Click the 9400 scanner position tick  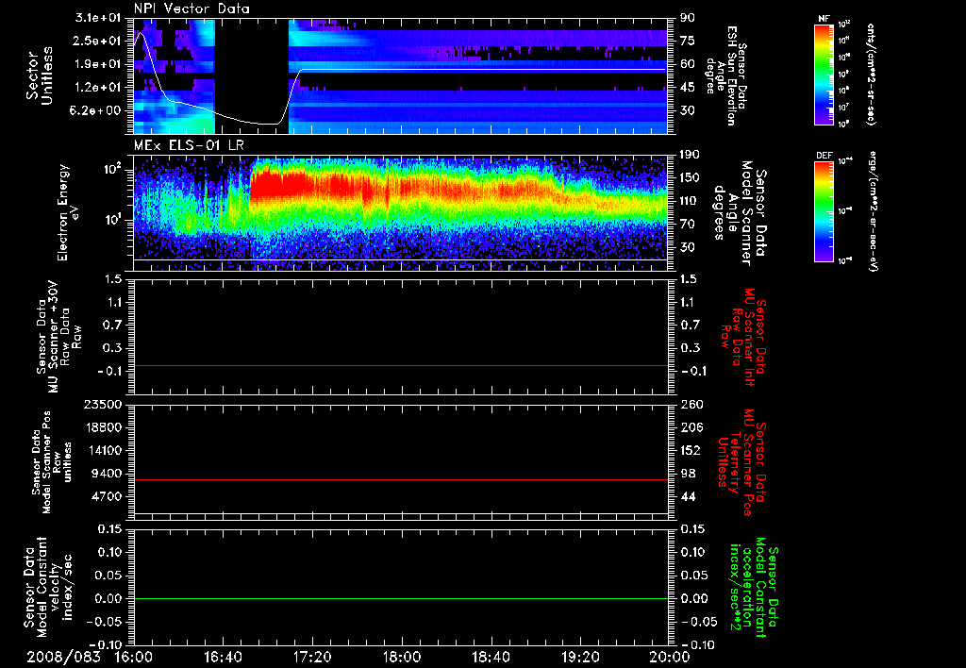pyautogui.click(x=106, y=474)
